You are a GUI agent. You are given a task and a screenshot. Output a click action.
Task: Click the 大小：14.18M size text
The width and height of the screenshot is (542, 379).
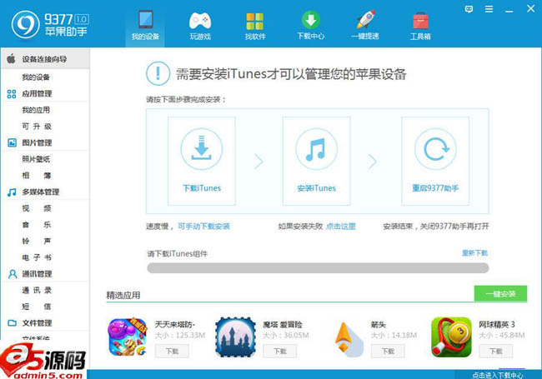394,335
